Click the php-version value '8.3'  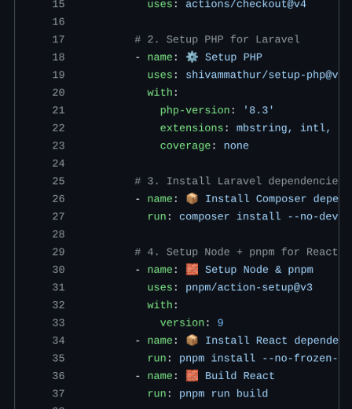pos(258,110)
